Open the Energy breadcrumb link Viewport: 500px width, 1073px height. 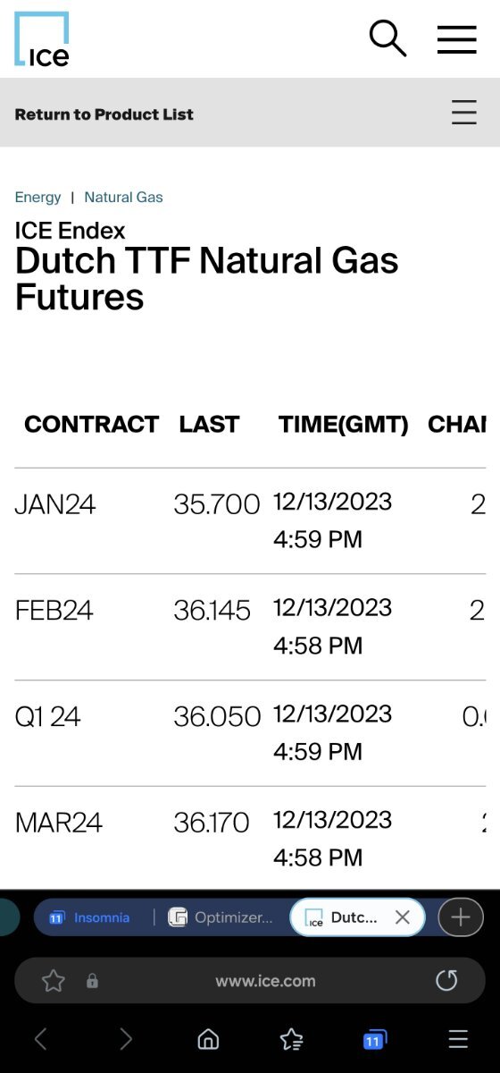(38, 198)
